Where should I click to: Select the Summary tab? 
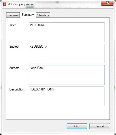28,15
